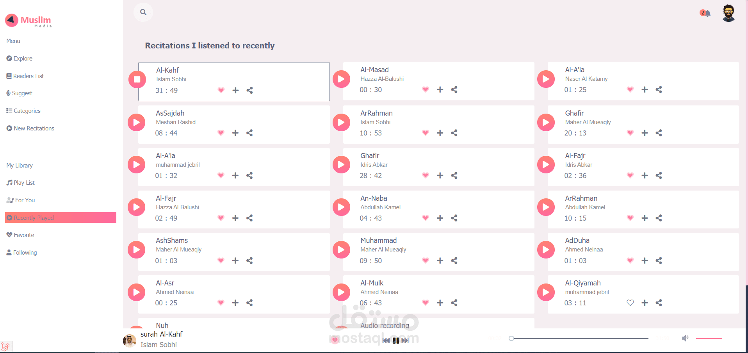Image resolution: width=748 pixels, height=353 pixels.
Task: Favorite the Al-Qiyamah recitation
Action: pos(630,303)
